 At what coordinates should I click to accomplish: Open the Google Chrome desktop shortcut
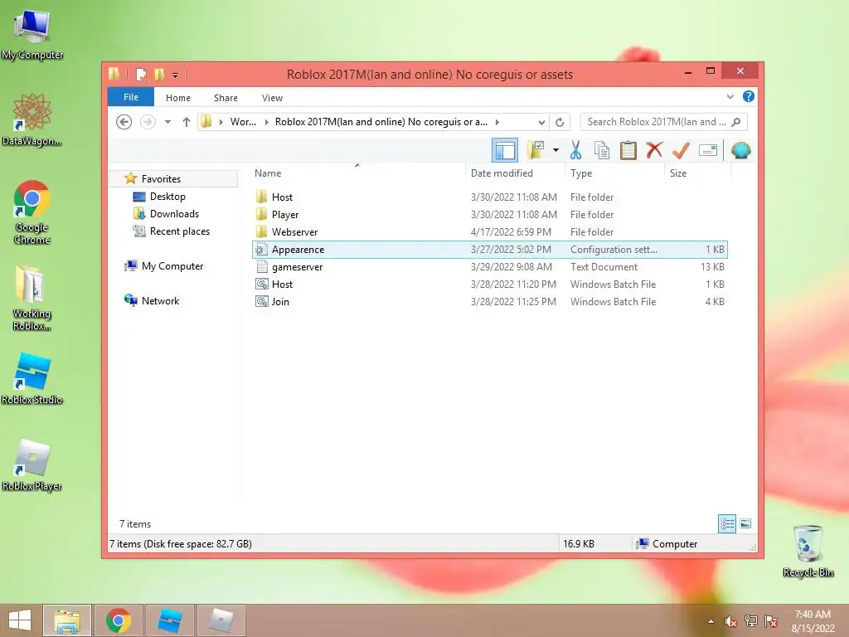click(32, 212)
